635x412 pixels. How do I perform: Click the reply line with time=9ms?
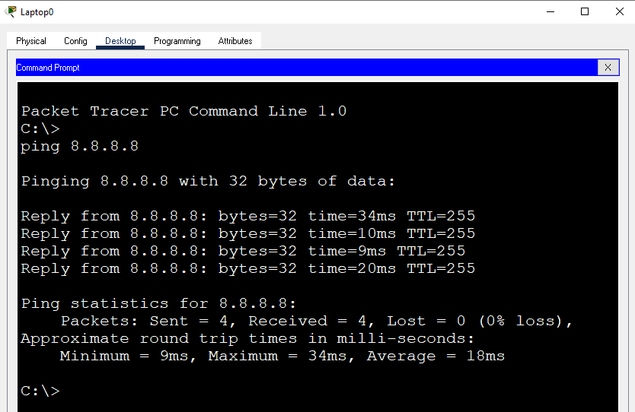243,251
